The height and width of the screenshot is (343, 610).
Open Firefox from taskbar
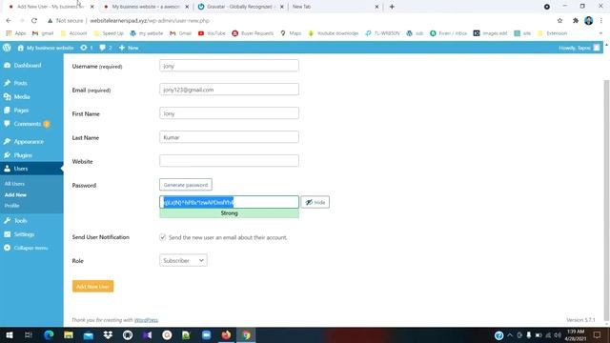[x=226, y=334]
